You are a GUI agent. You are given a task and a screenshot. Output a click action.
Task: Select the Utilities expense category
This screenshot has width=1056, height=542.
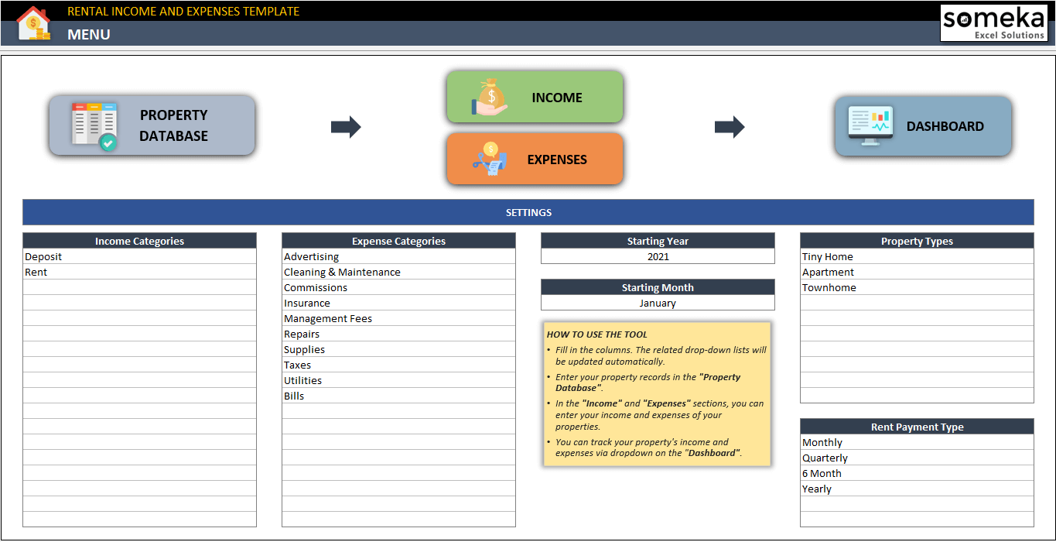398,380
